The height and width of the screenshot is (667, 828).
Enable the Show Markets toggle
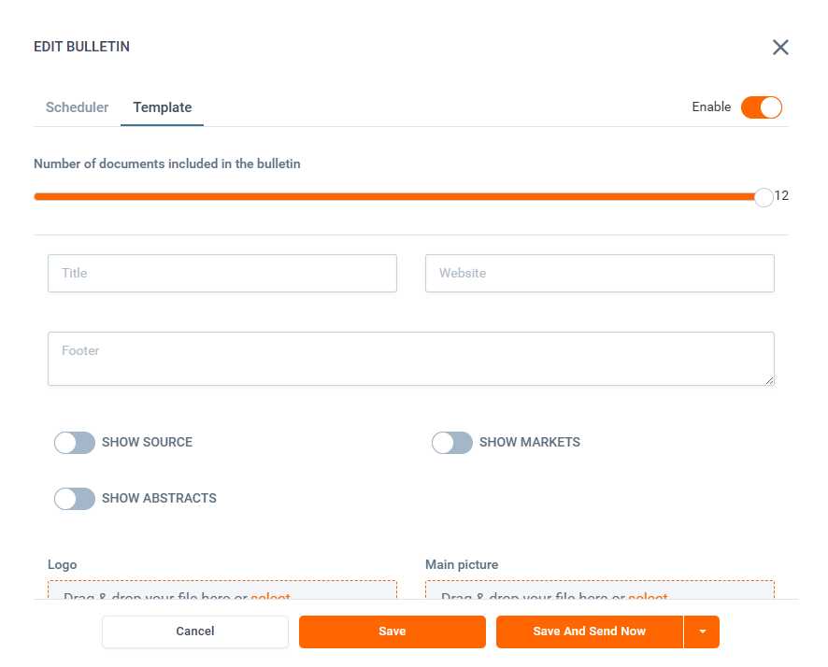452,443
